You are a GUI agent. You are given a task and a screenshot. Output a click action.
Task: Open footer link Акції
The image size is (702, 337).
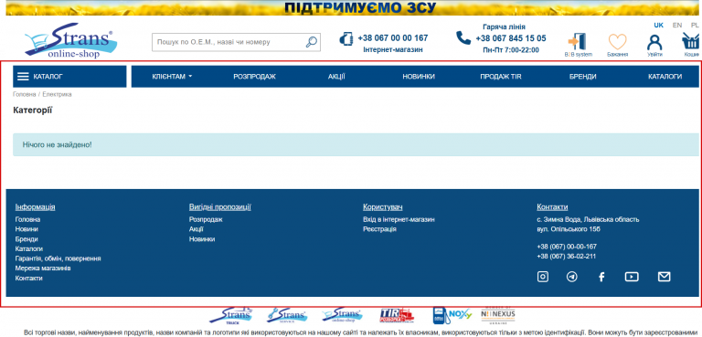coord(197,229)
